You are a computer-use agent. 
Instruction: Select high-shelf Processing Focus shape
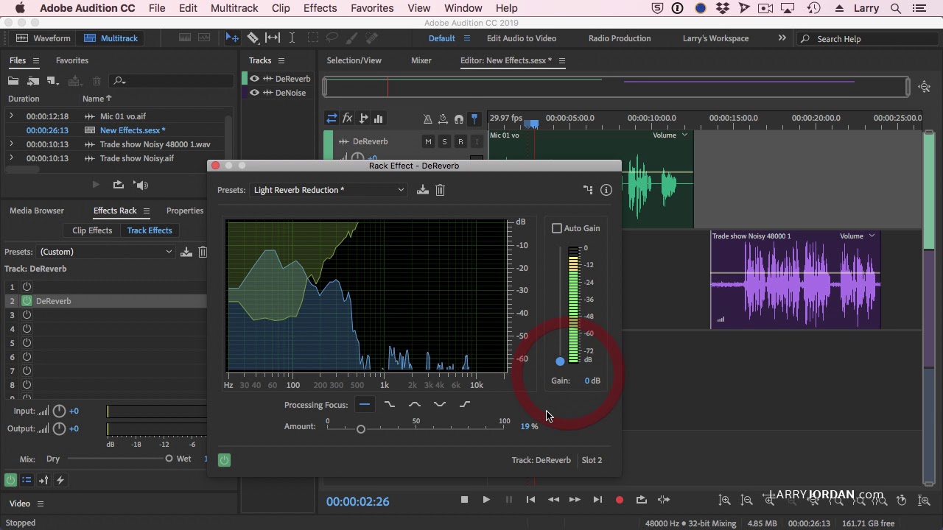pyautogui.click(x=465, y=404)
